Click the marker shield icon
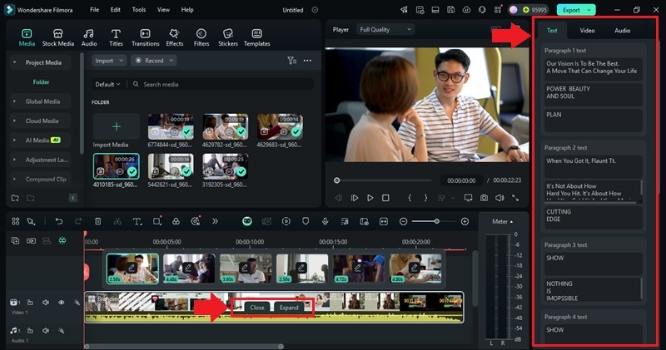666x350 pixels. point(306,221)
